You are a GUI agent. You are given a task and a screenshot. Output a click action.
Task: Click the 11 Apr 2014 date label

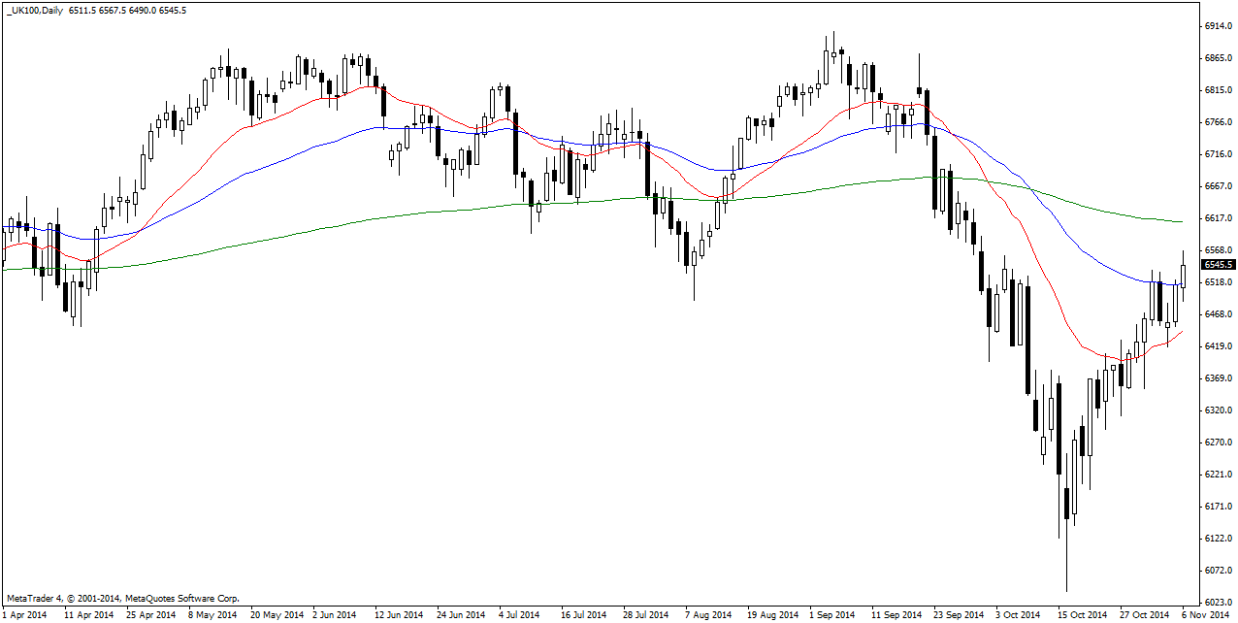[x=88, y=615]
